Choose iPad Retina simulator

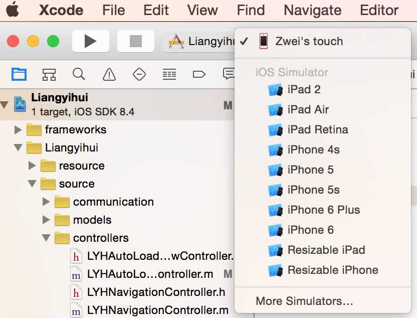pos(323,129)
